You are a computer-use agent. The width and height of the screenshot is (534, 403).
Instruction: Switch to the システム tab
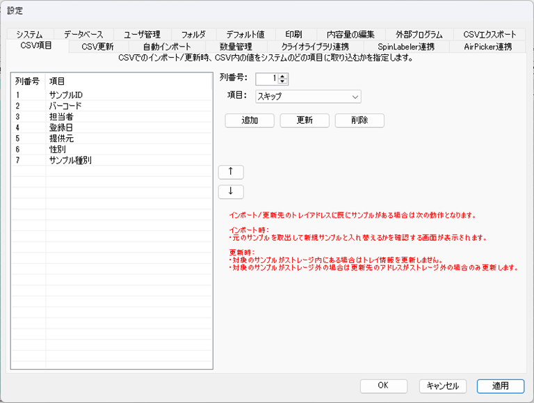pos(29,34)
